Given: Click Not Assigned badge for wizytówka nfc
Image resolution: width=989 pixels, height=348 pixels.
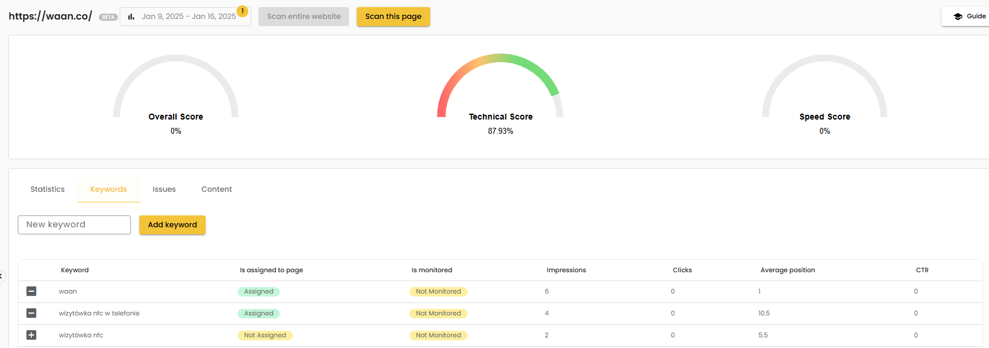Looking at the screenshot, I should (x=265, y=336).
